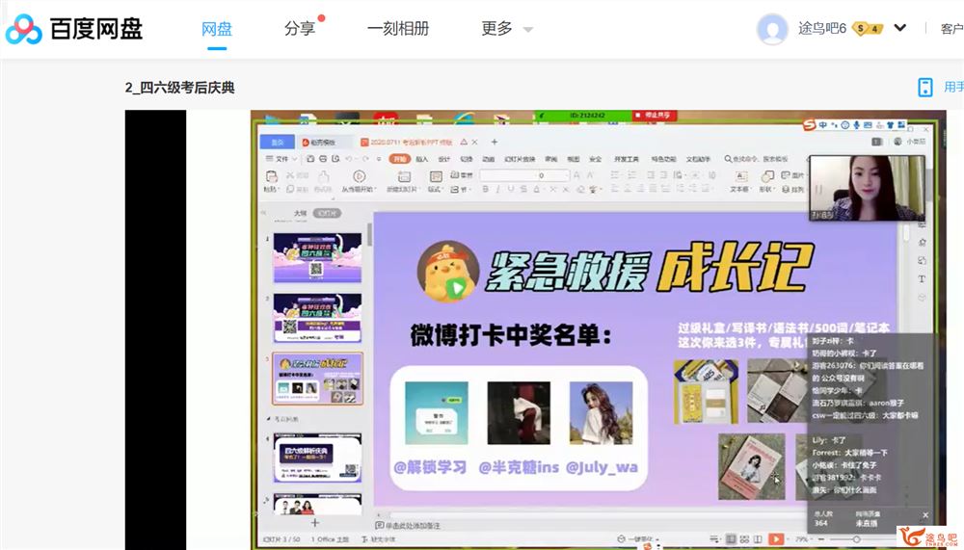Viewport: 964px width, 550px height.
Task: Switch to normal view
Action: tap(731, 539)
